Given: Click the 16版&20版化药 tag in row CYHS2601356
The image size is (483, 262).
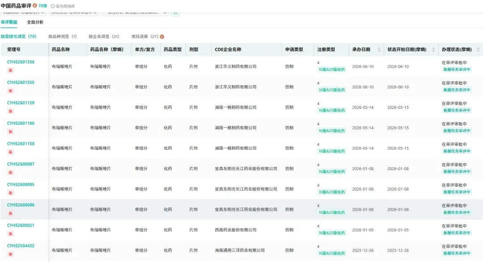Looking at the screenshot, I should pos(331,70).
